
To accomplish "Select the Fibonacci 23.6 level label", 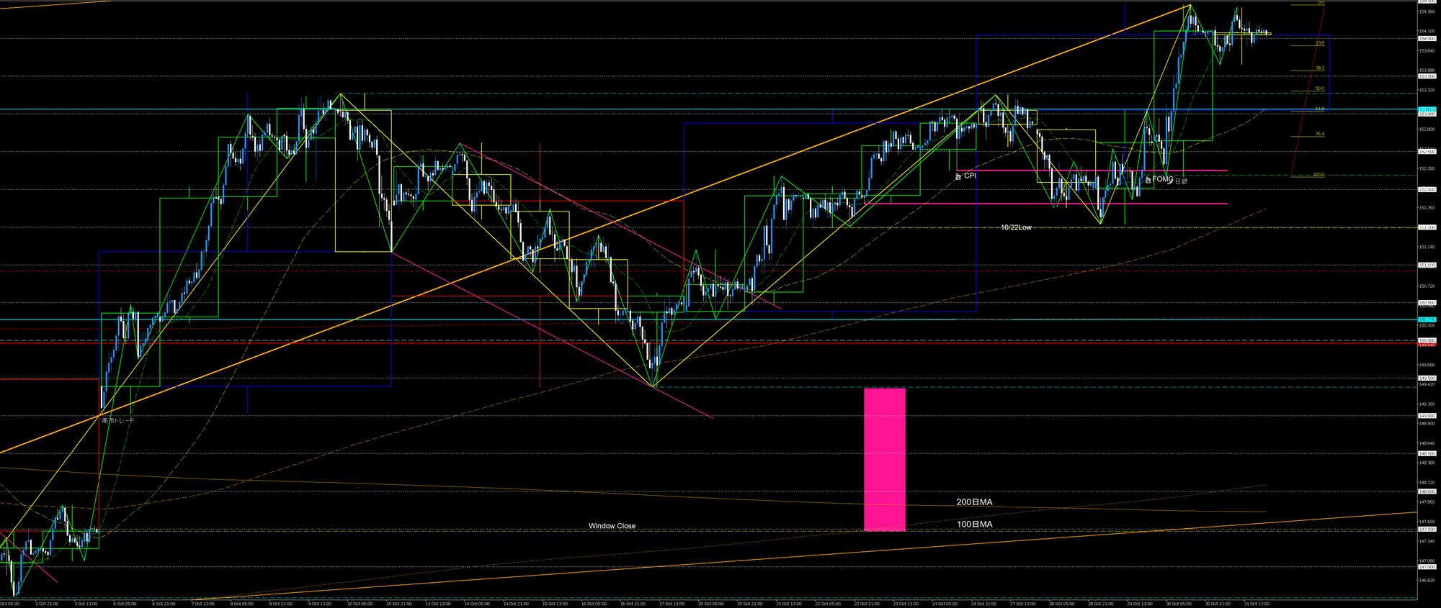I will click(x=1319, y=43).
